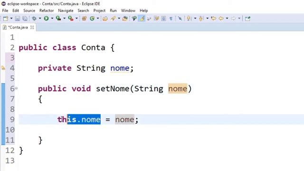This screenshot has height=171, width=304.
Task: Toggle Show Whitespace Characters pilcrow
Action: 171,19
